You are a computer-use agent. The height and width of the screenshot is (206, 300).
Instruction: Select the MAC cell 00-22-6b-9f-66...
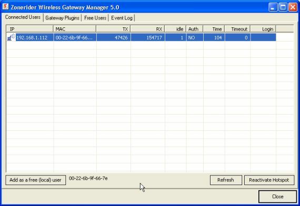pyautogui.click(x=75, y=38)
